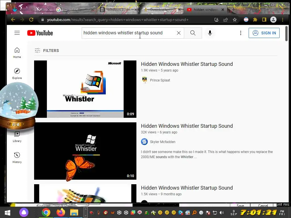
Task: Start voice search with the microphone
Action: [210, 33]
